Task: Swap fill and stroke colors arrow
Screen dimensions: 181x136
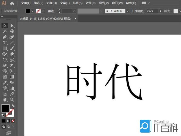Action: (x=13, y=106)
